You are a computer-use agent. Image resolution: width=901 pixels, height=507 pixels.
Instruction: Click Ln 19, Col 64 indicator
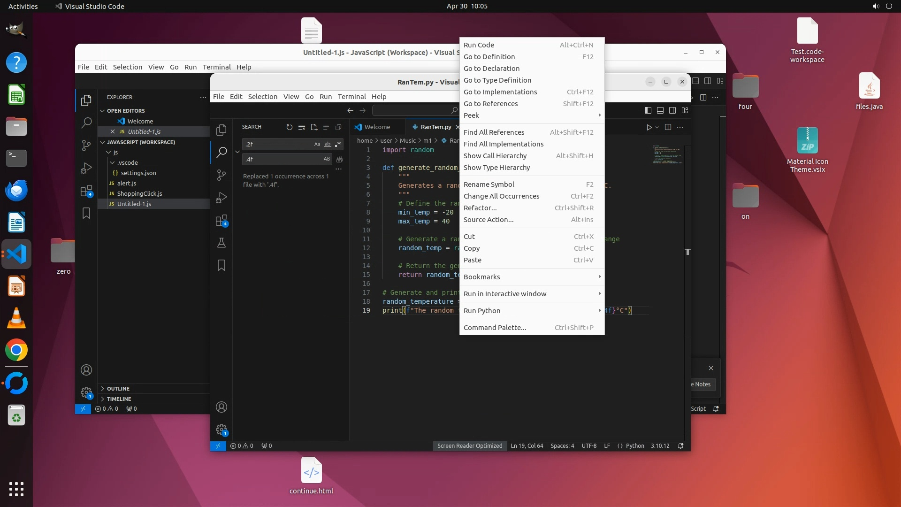click(x=527, y=446)
